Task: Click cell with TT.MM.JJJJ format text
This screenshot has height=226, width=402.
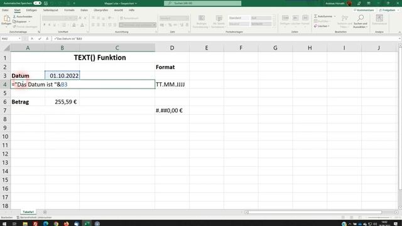Action: pyautogui.click(x=172, y=84)
